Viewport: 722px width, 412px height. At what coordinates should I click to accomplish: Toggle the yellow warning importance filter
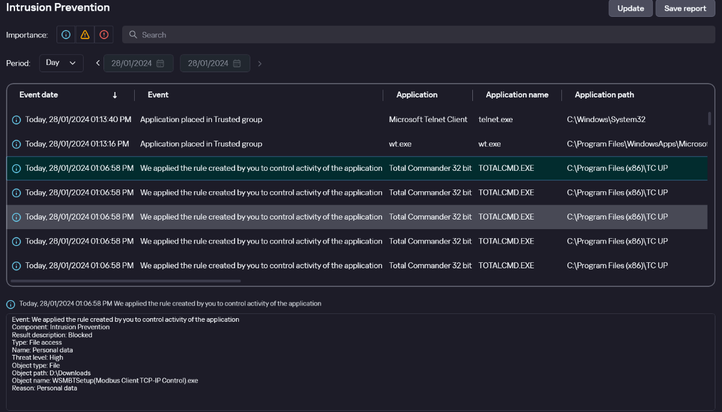pos(85,35)
